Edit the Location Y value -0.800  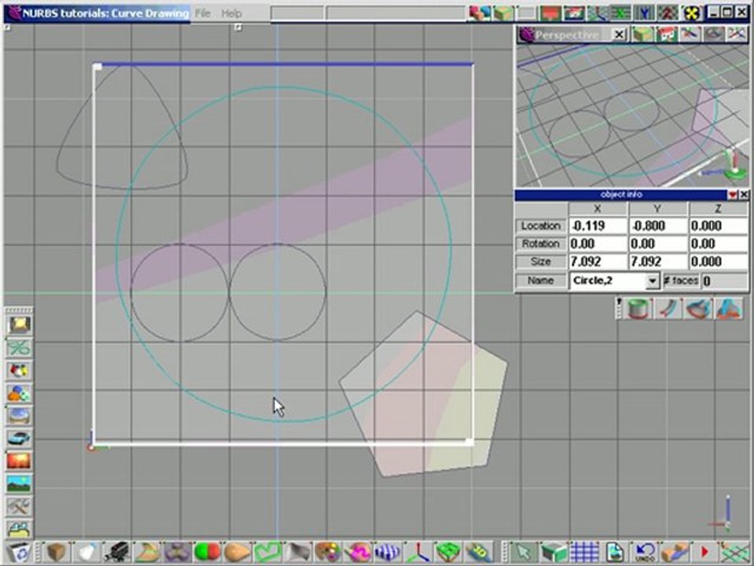coord(658,226)
